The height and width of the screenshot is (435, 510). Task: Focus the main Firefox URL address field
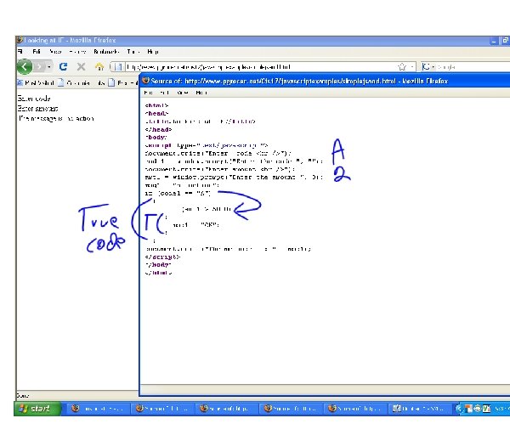[260, 67]
